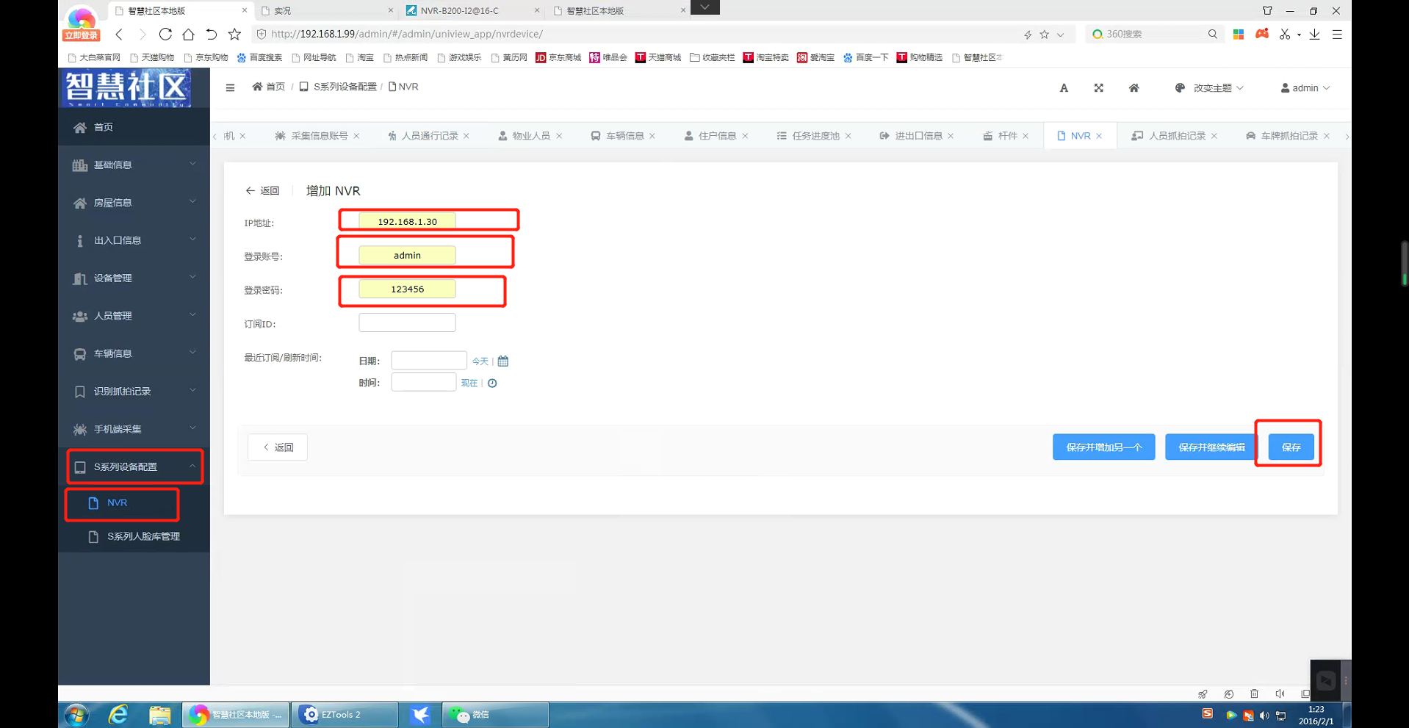The height and width of the screenshot is (728, 1409).
Task: Expand the 基础信息 sidebar menu
Action: [x=134, y=165]
